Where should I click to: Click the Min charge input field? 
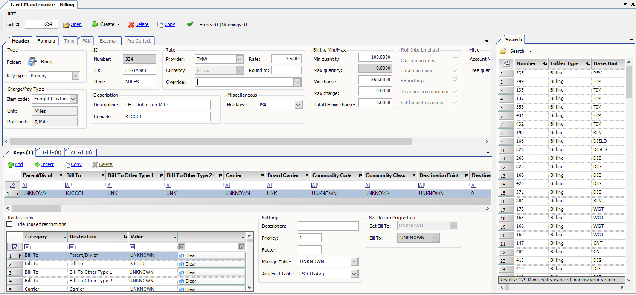coord(375,80)
